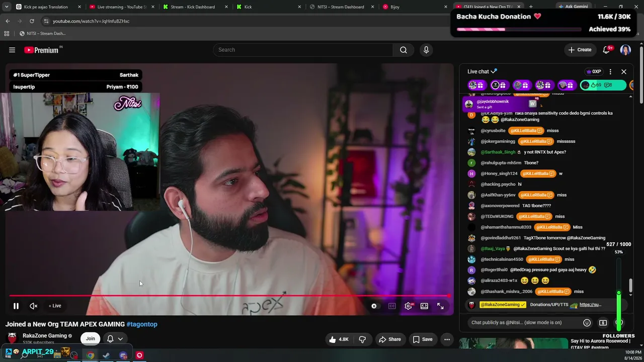
Task: Go back in browser history
Action: 8,21
